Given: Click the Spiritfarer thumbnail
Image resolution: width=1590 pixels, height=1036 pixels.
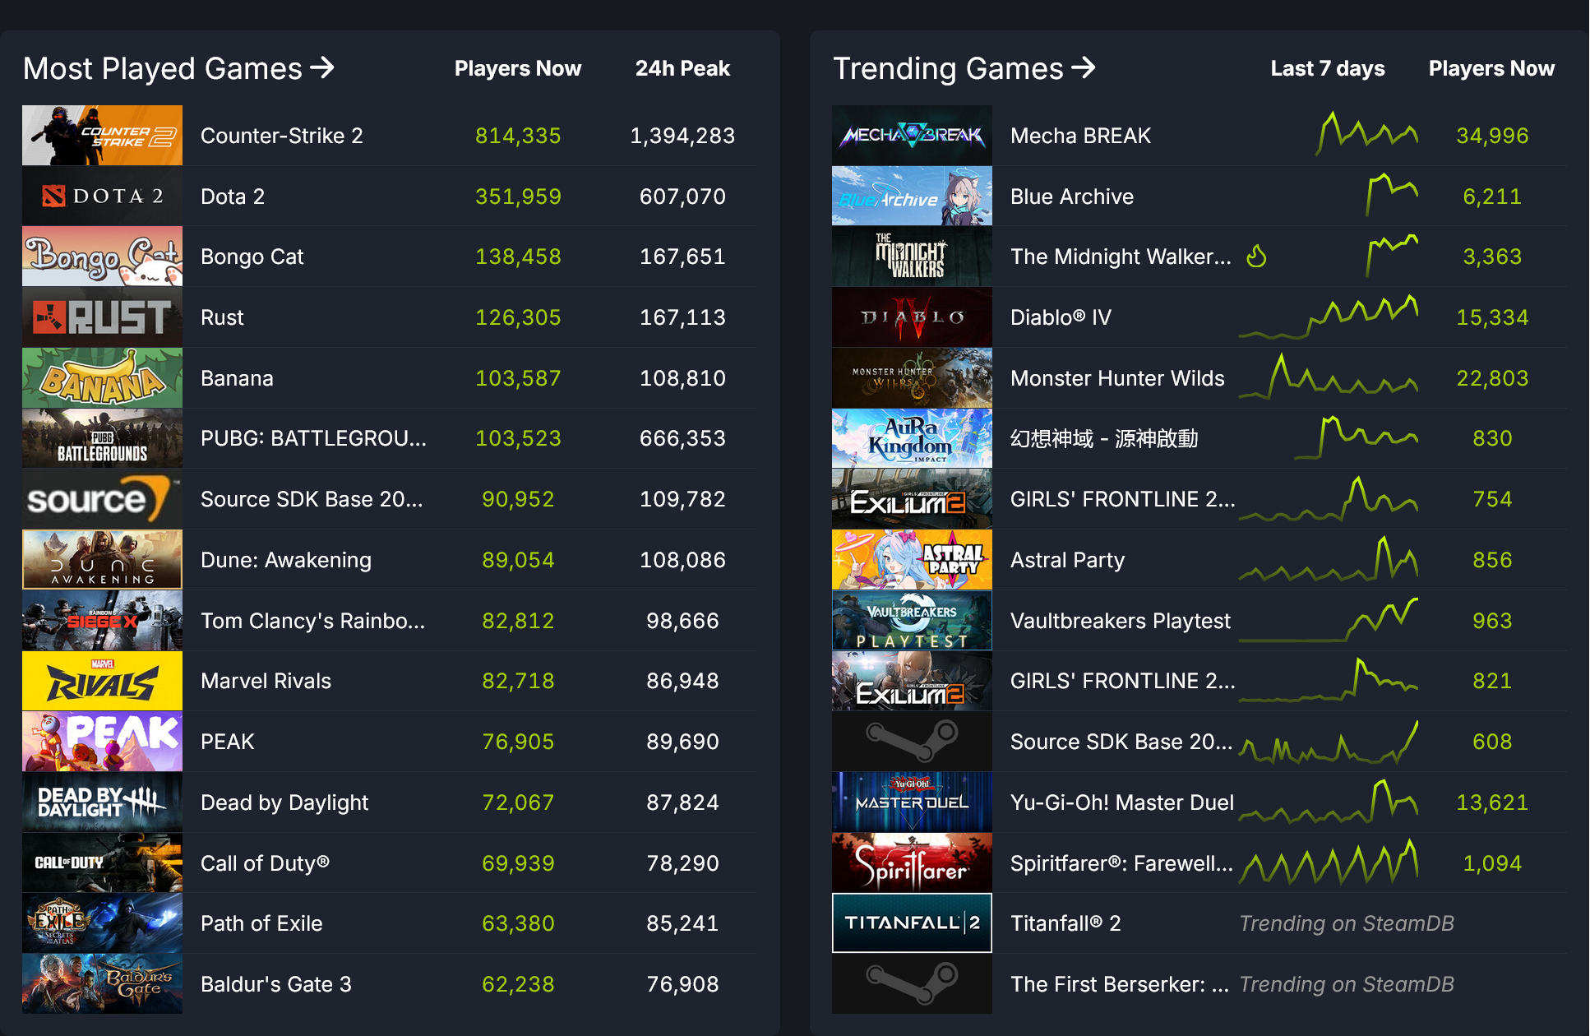Looking at the screenshot, I should pos(912,863).
